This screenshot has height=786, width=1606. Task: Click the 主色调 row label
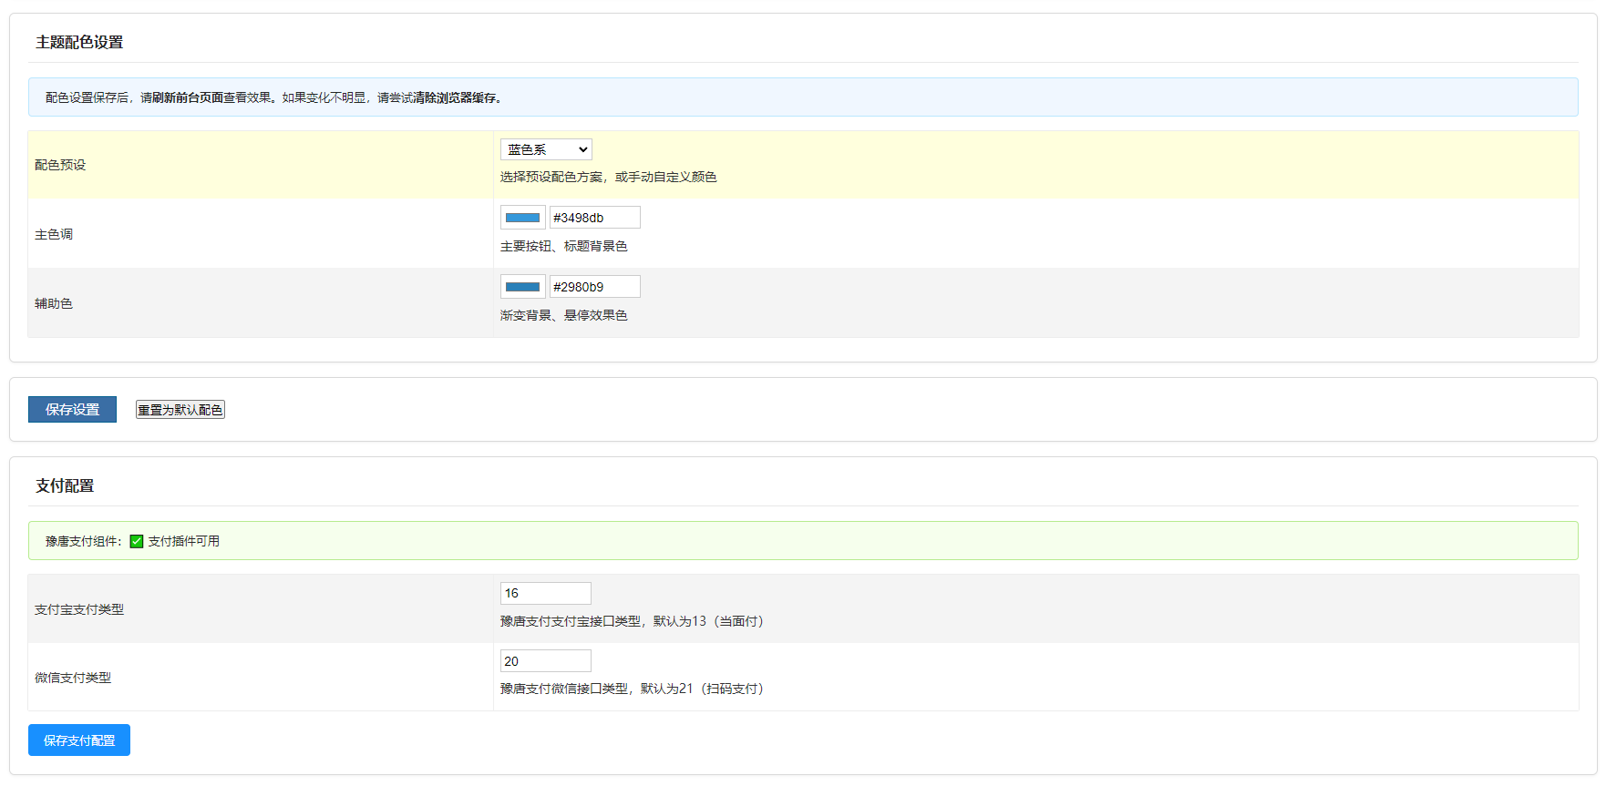[54, 234]
